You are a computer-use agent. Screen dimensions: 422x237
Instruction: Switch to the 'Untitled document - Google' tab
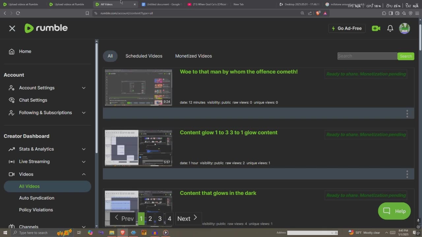(x=161, y=4)
